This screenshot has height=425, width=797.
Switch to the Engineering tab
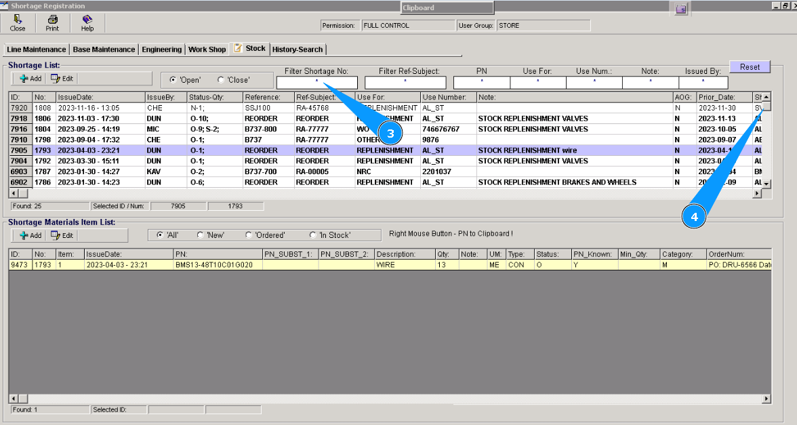click(161, 49)
